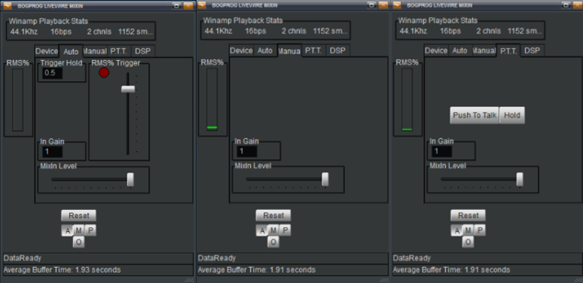Click MixIn Level slider handle in middle window
583x283 pixels.
pos(325,179)
